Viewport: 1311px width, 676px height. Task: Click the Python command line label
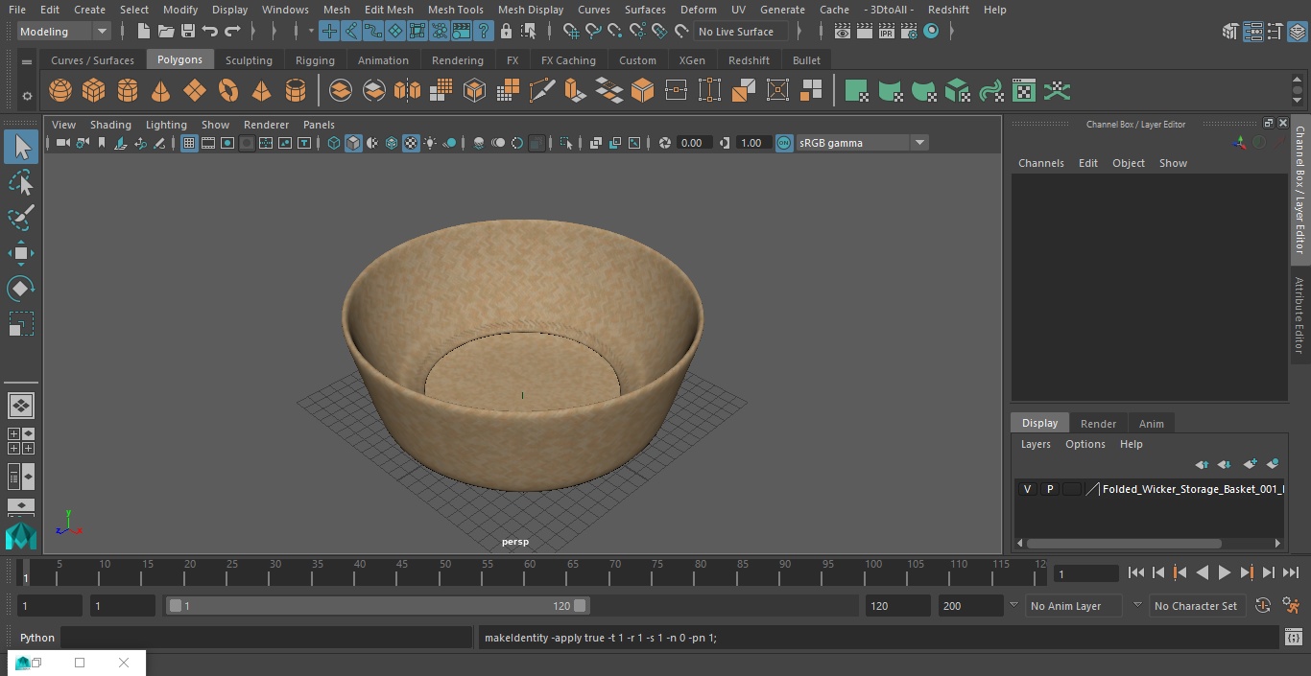pos(37,638)
